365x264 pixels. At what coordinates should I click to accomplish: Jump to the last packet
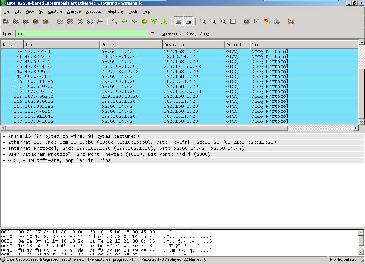point(164,21)
